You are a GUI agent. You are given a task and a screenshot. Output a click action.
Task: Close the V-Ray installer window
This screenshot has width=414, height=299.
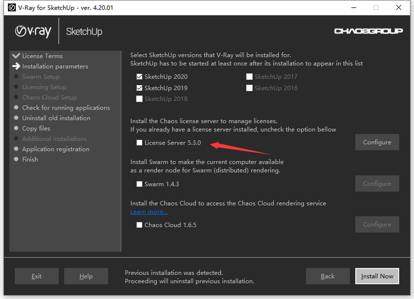399,7
